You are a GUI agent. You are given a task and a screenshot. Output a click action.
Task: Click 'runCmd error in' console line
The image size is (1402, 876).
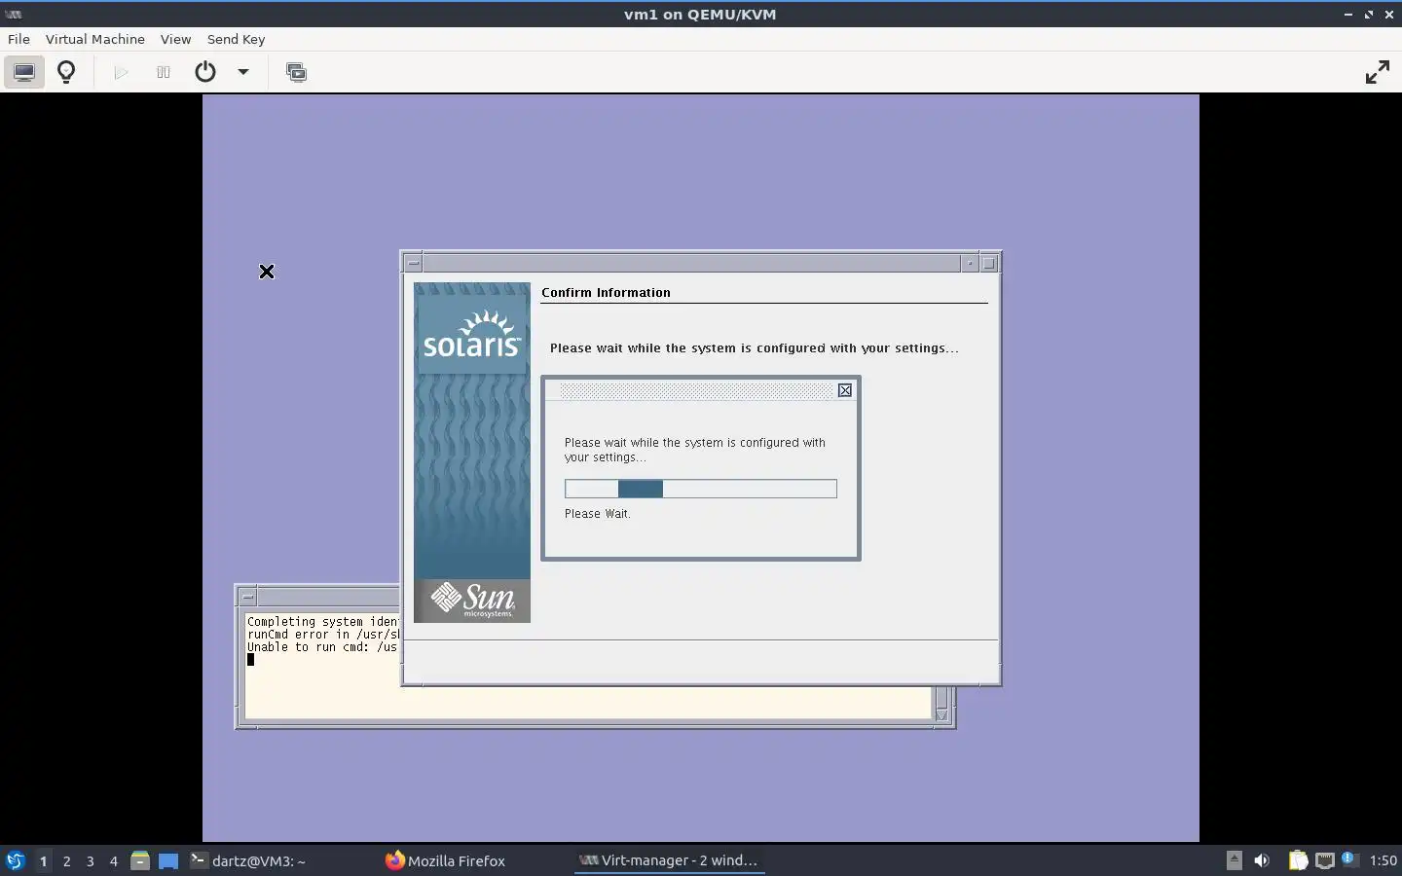coord(322,635)
